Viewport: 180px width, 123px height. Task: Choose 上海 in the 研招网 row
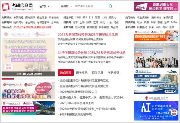(x=82, y=22)
